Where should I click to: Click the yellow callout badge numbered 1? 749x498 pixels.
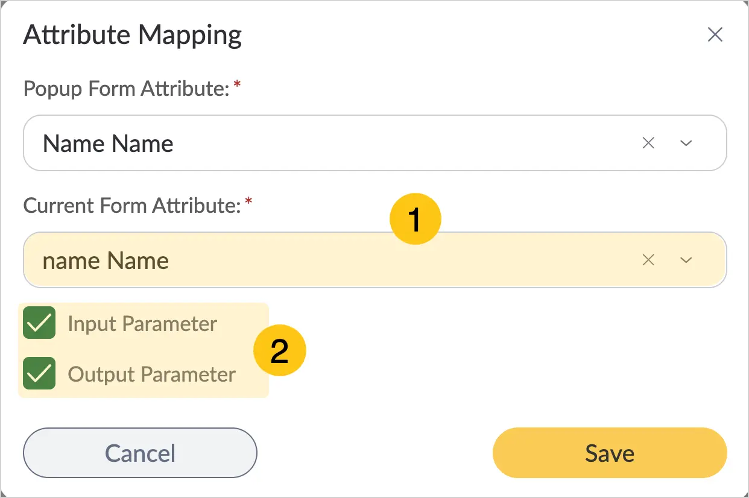click(416, 219)
